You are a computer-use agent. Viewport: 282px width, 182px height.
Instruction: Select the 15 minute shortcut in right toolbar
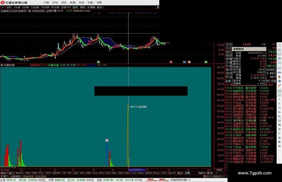[x=279, y=108]
